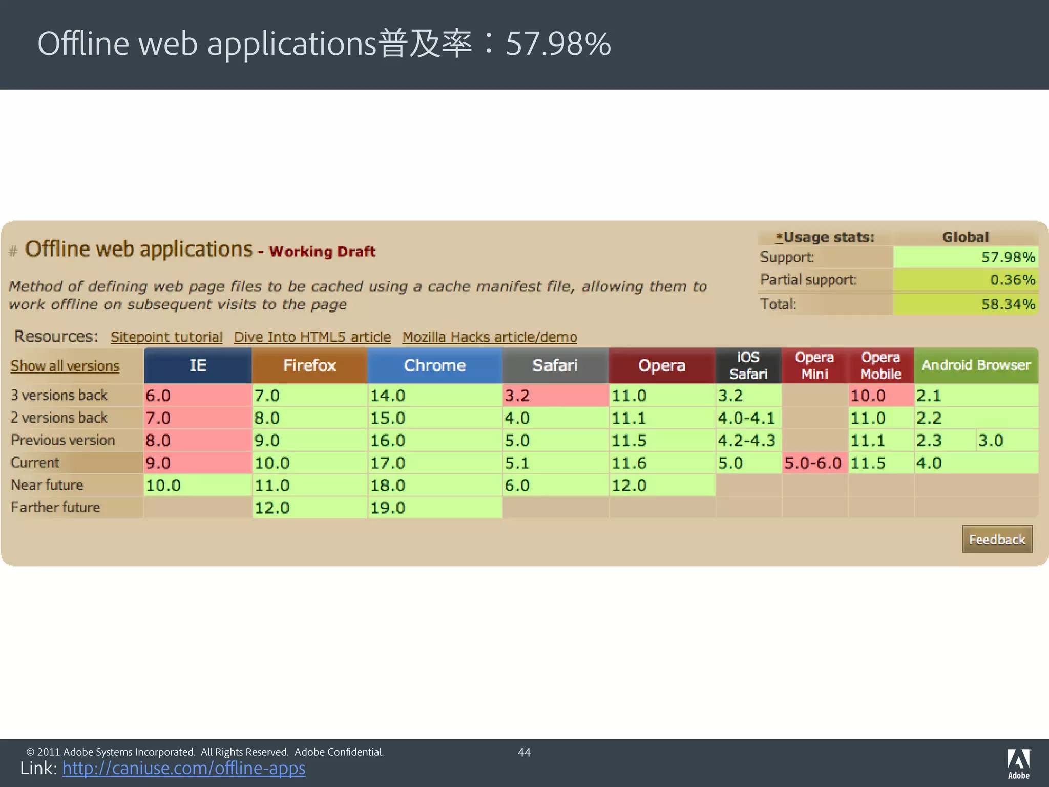This screenshot has height=787, width=1049.
Task: Click the Sitepoint tutorial resource link
Action: 166,337
